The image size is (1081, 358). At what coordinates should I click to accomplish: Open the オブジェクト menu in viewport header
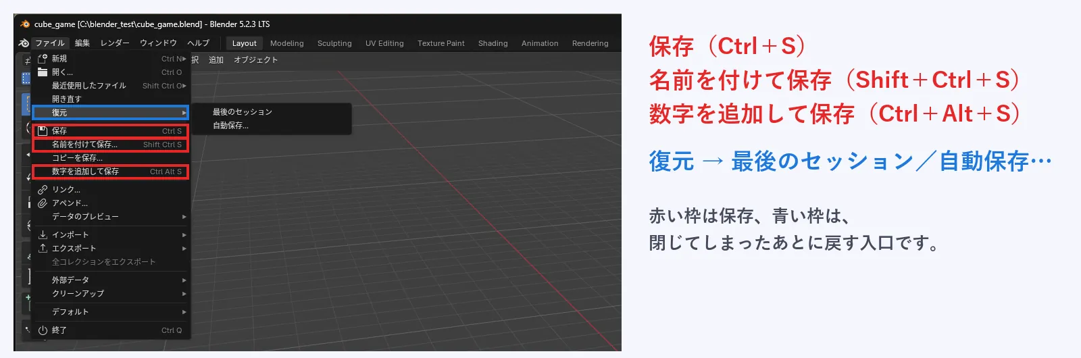[x=256, y=60]
